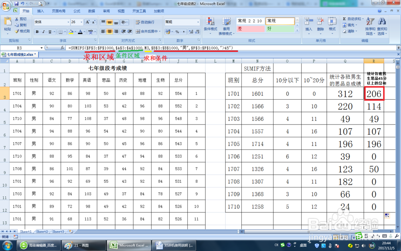Apply comma thousands separator style

184,31
